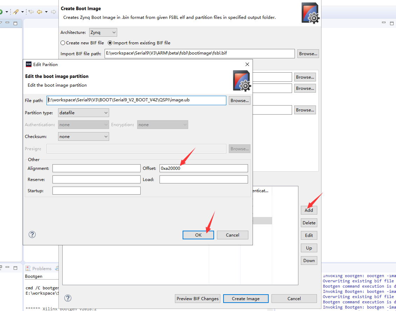The width and height of the screenshot is (396, 311).
Task: Click the Problems view icon
Action: pyautogui.click(x=28, y=268)
